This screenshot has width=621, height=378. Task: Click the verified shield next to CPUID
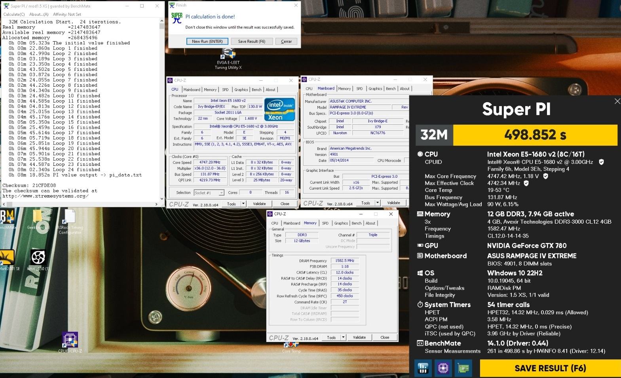(x=601, y=162)
